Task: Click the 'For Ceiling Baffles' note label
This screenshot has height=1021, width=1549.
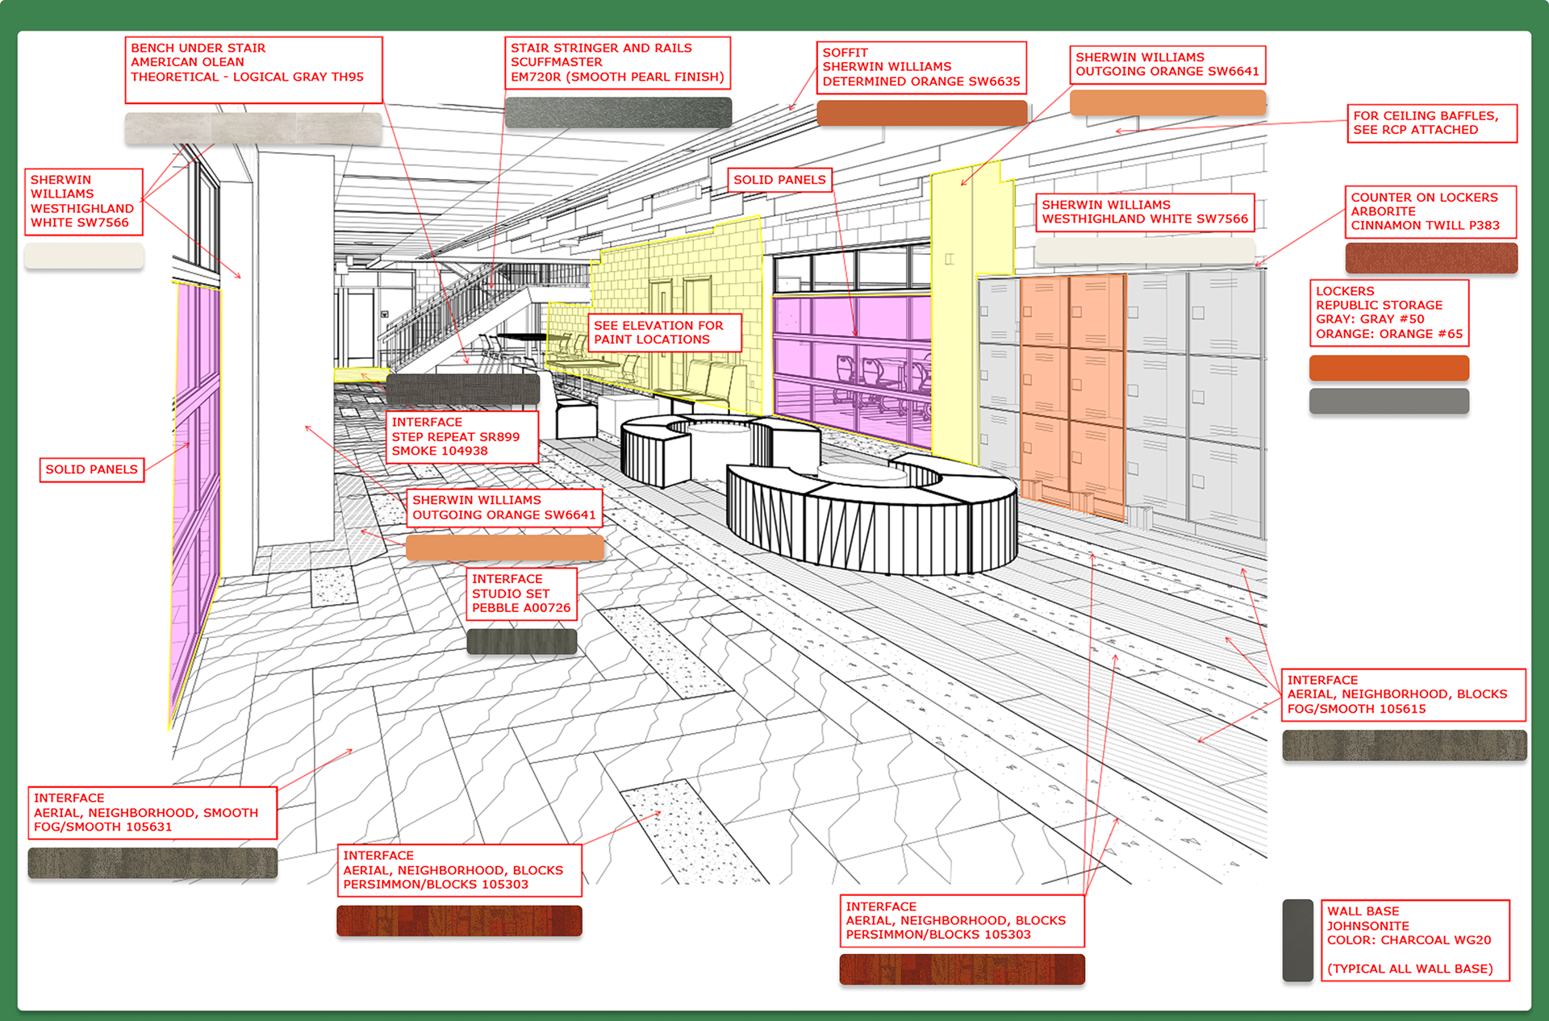Action: pos(1431,123)
